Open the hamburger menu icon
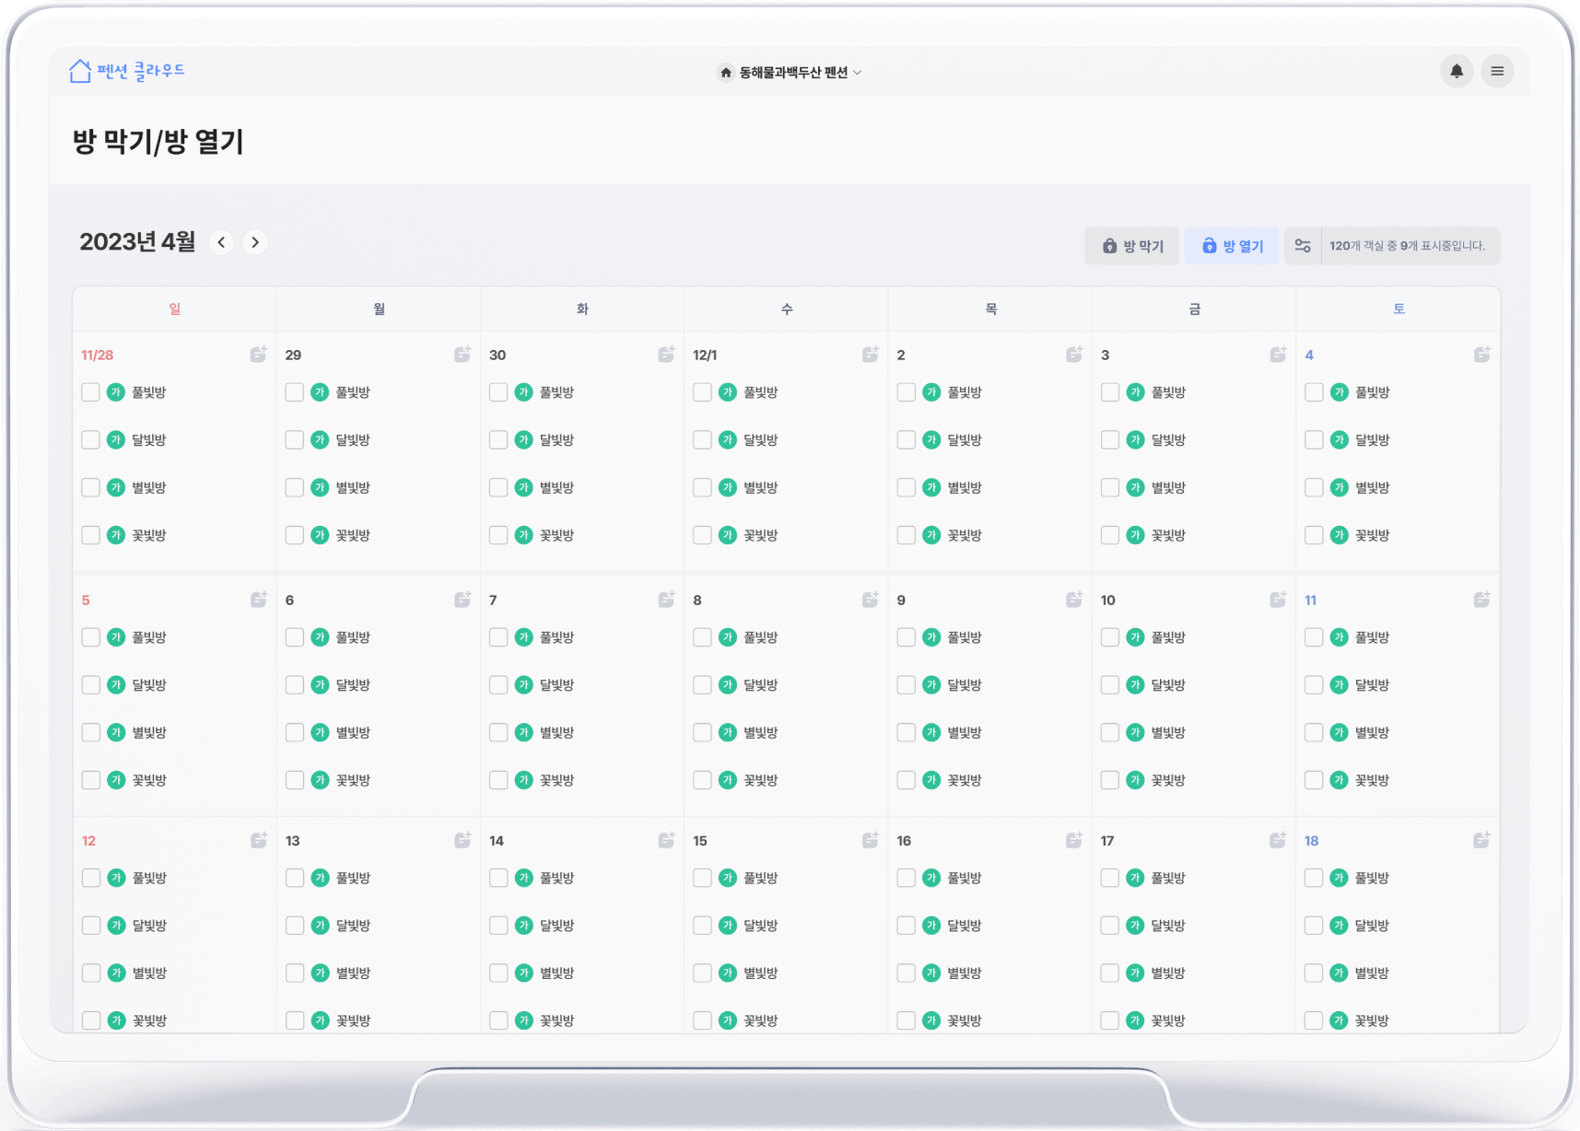The image size is (1580, 1131). [x=1497, y=71]
